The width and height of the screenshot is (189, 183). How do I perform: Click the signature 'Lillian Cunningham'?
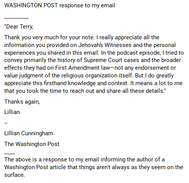click(29, 133)
